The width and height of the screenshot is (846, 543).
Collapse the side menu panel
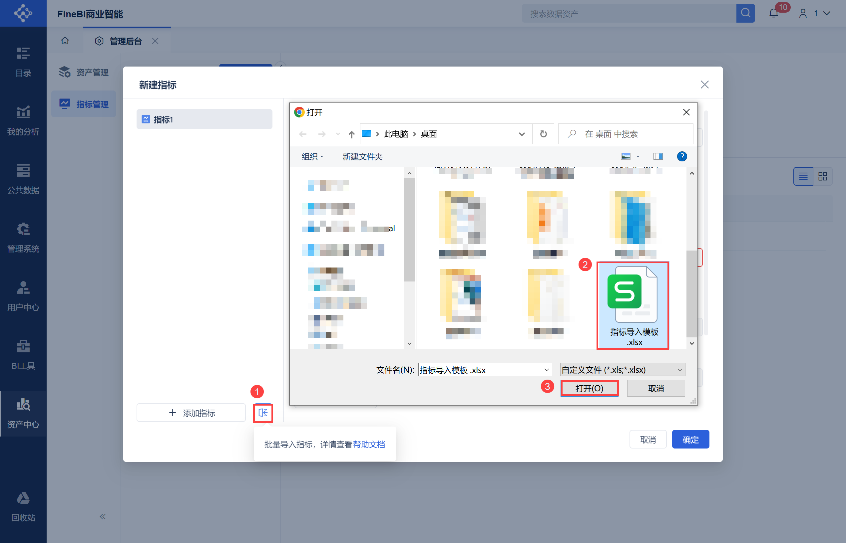click(x=103, y=517)
